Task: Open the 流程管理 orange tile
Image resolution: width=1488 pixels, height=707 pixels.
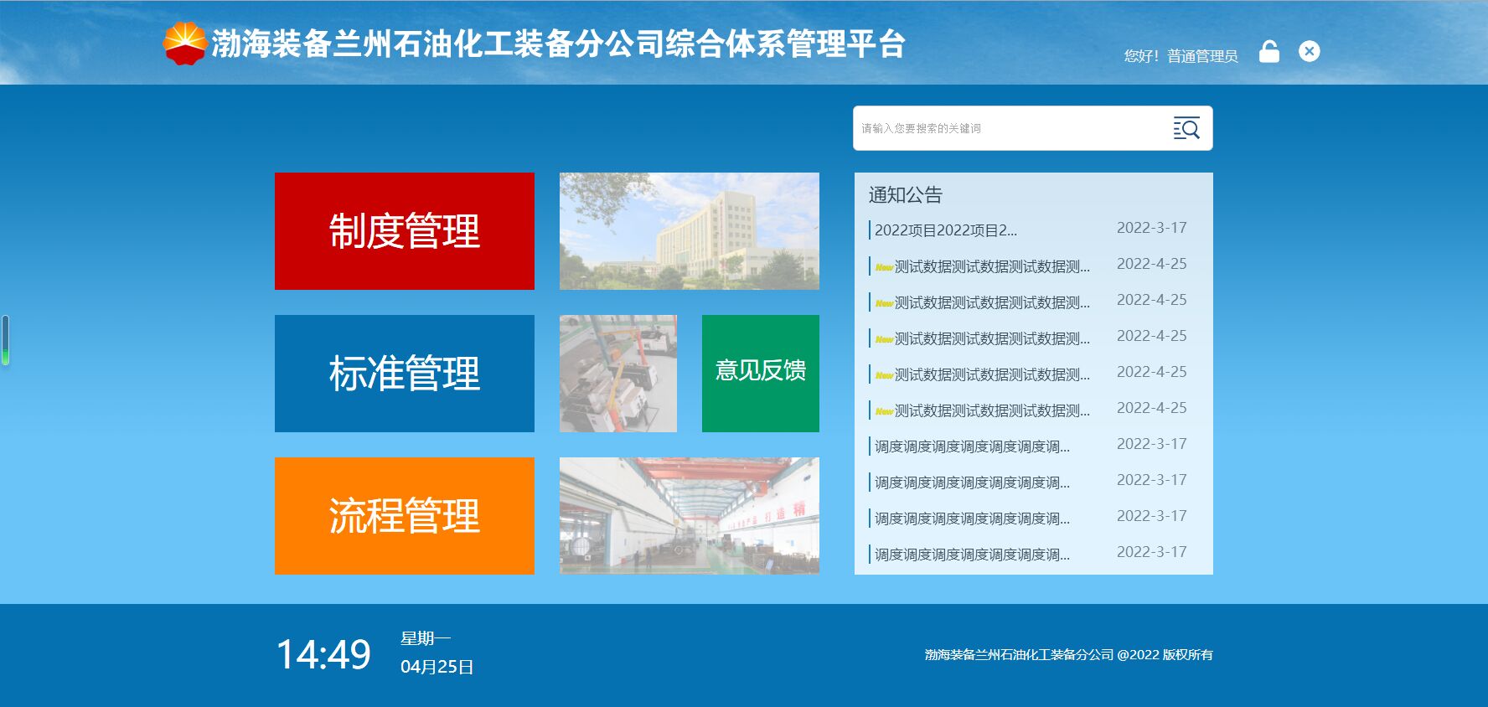Action: point(404,516)
